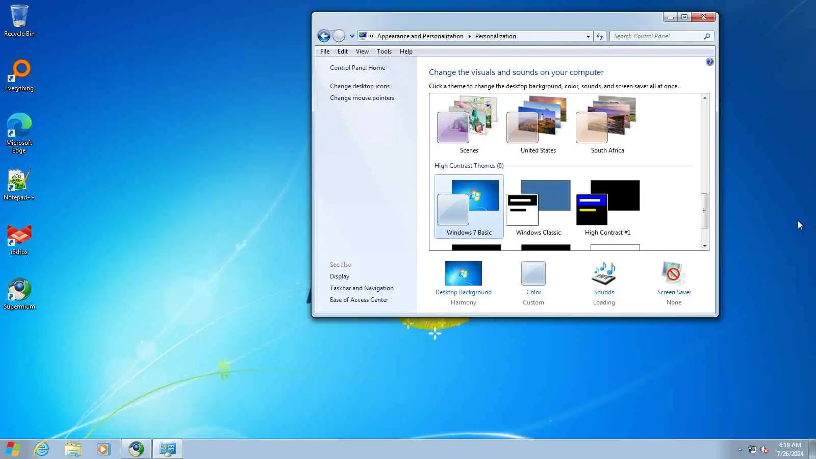Open the Help menu

tap(406, 52)
